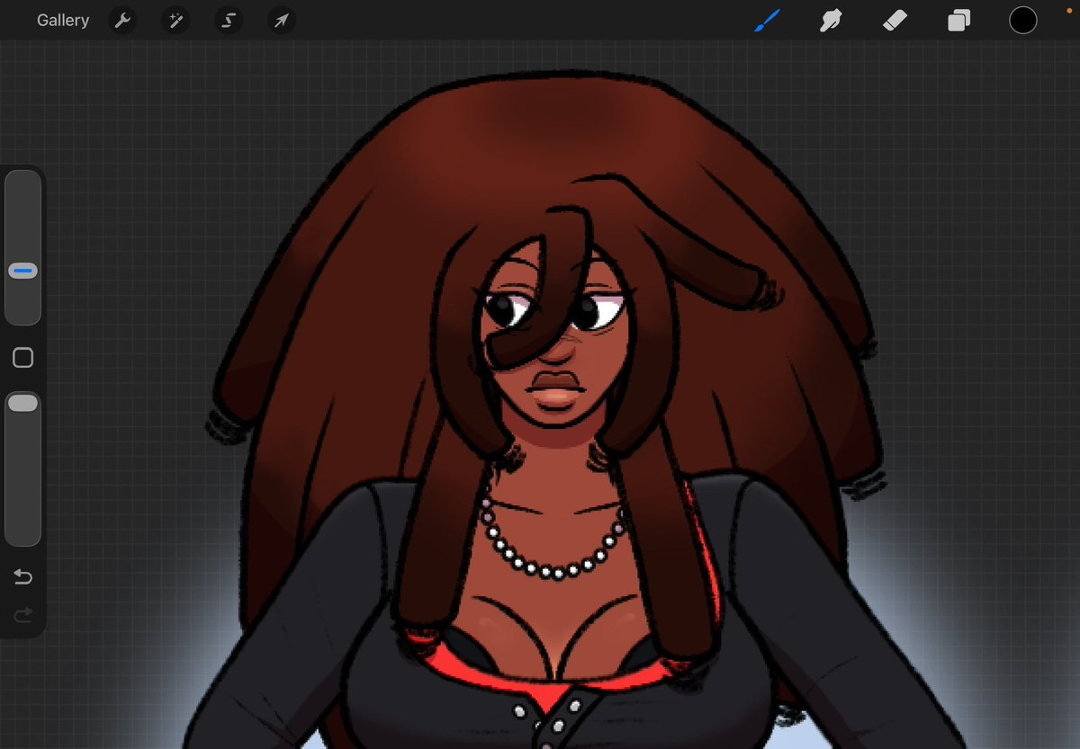Activate the Transform arrow tool
This screenshot has height=749, width=1080.
(x=282, y=20)
